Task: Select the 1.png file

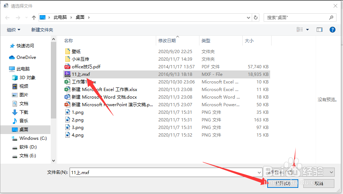Action: click(x=78, y=112)
